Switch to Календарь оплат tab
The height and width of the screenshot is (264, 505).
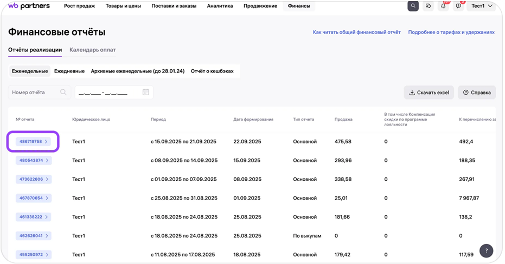pyautogui.click(x=92, y=50)
